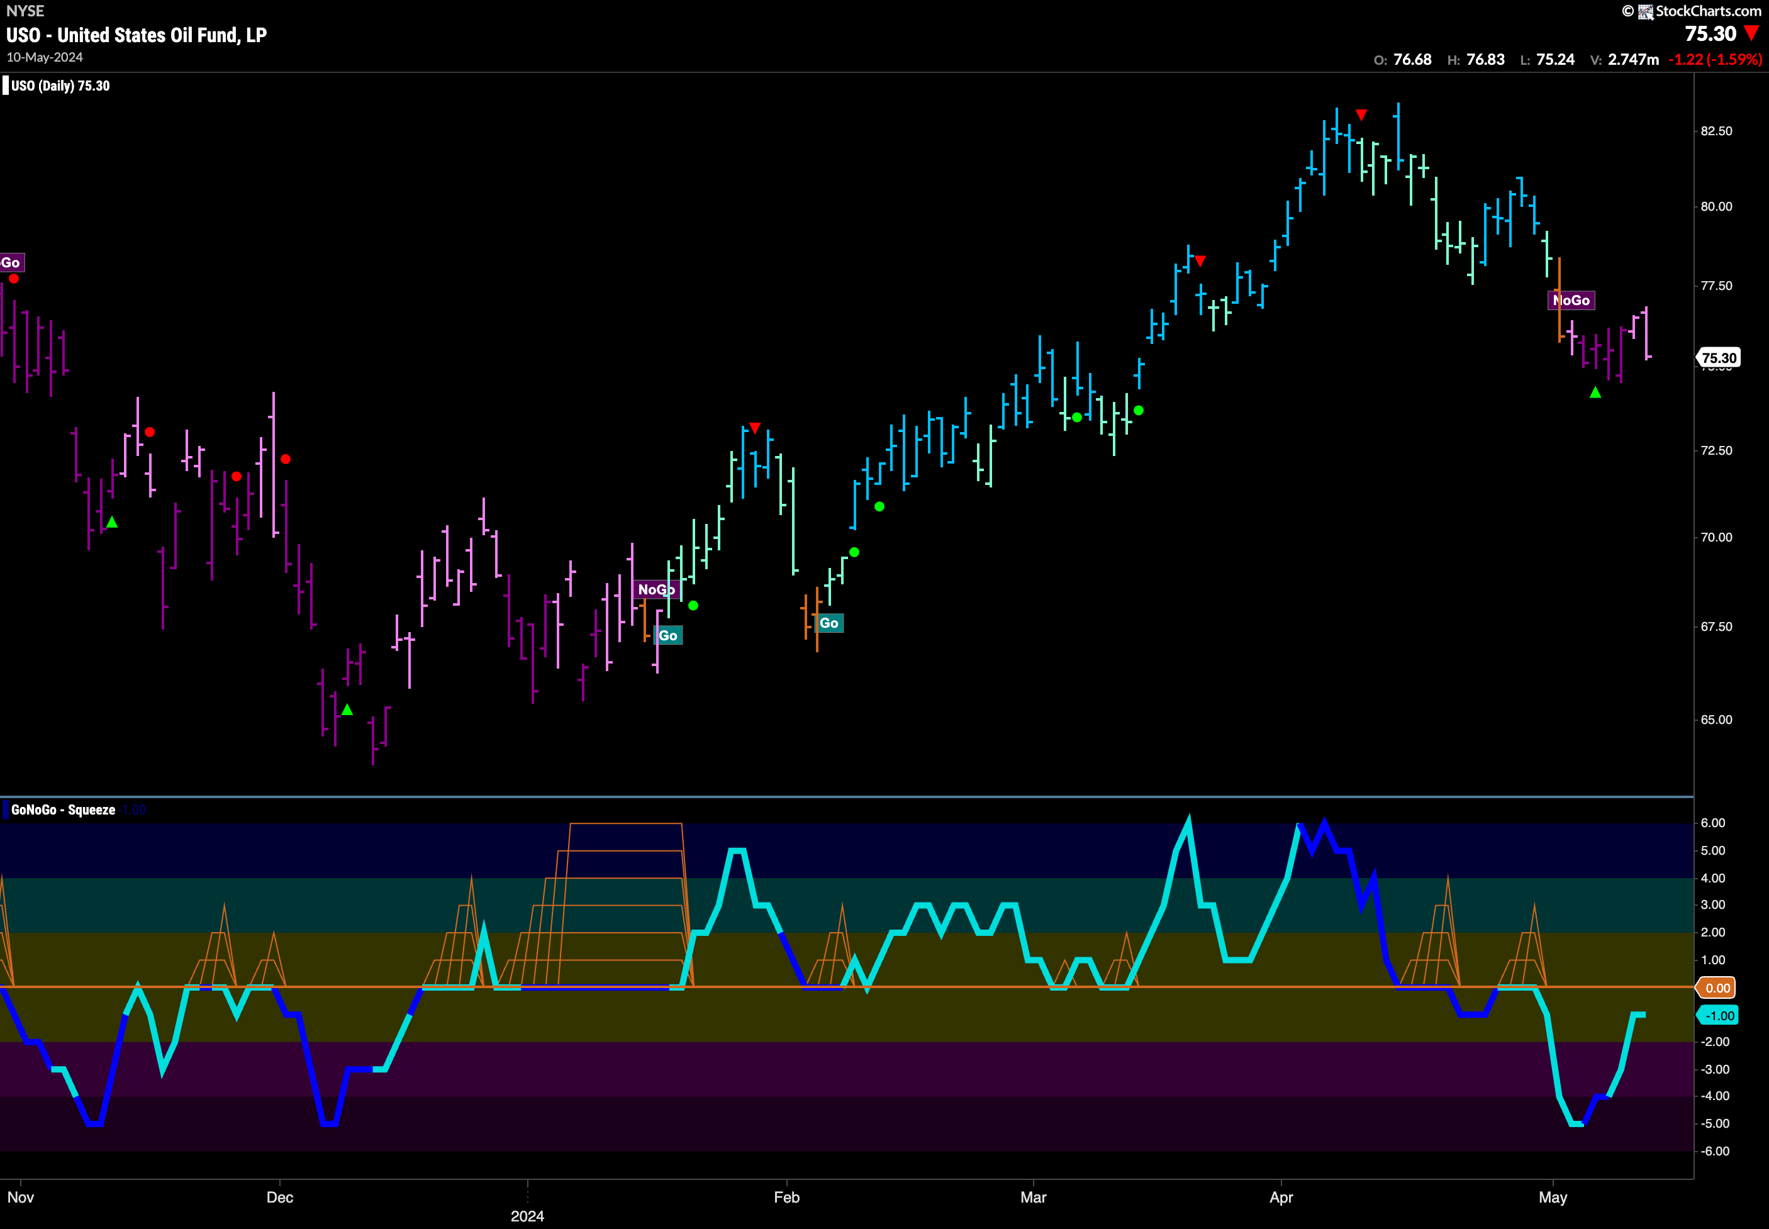Click the GoNoGo - Squeeze indicator label
This screenshot has width=1769, height=1229.
click(63, 809)
